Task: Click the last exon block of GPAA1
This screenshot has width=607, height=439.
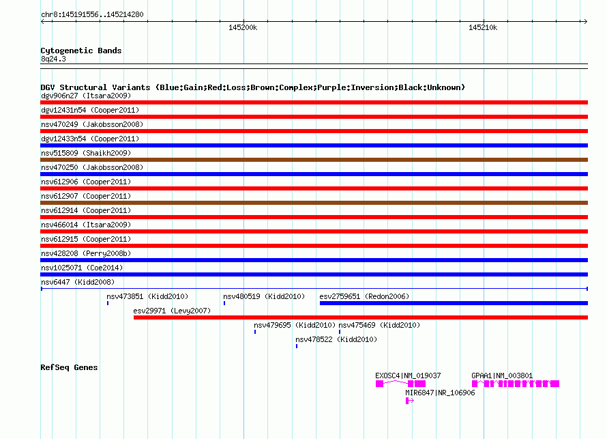Action: [554, 384]
